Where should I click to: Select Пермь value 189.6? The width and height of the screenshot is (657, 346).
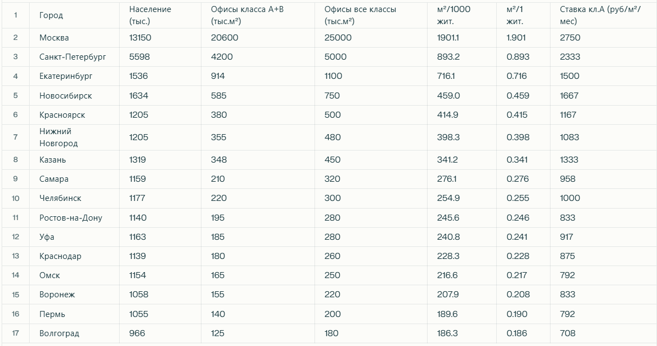tap(462, 314)
